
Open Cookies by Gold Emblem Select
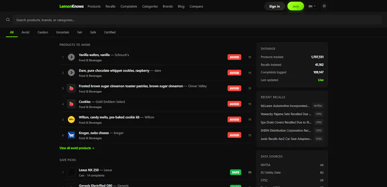pyautogui.click(x=85, y=102)
